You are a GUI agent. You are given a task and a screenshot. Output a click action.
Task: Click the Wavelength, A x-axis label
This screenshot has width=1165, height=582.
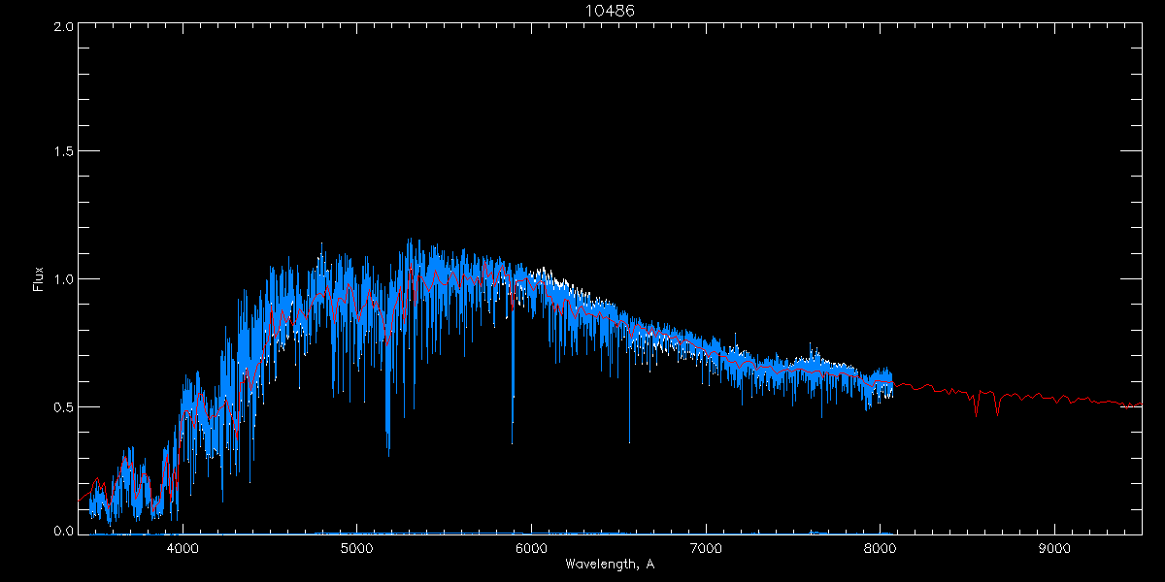[609, 565]
